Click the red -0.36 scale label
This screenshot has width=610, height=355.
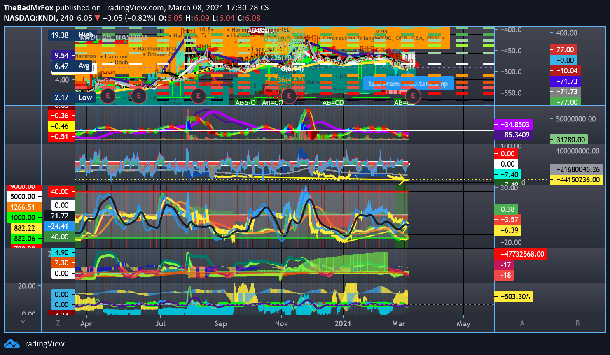[61, 116]
